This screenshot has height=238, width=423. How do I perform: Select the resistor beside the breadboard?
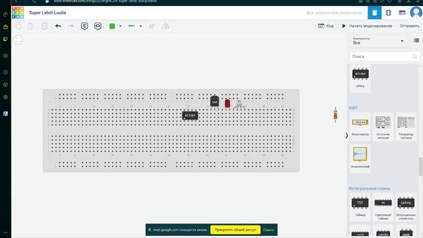click(335, 114)
